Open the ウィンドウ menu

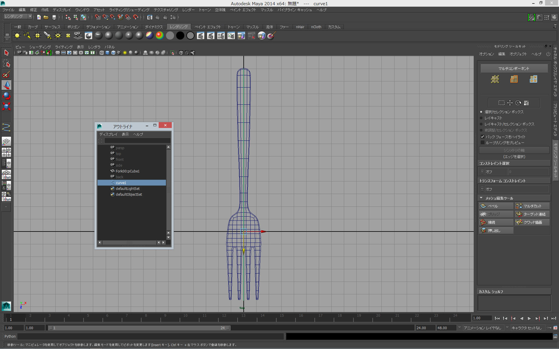[x=82, y=10]
